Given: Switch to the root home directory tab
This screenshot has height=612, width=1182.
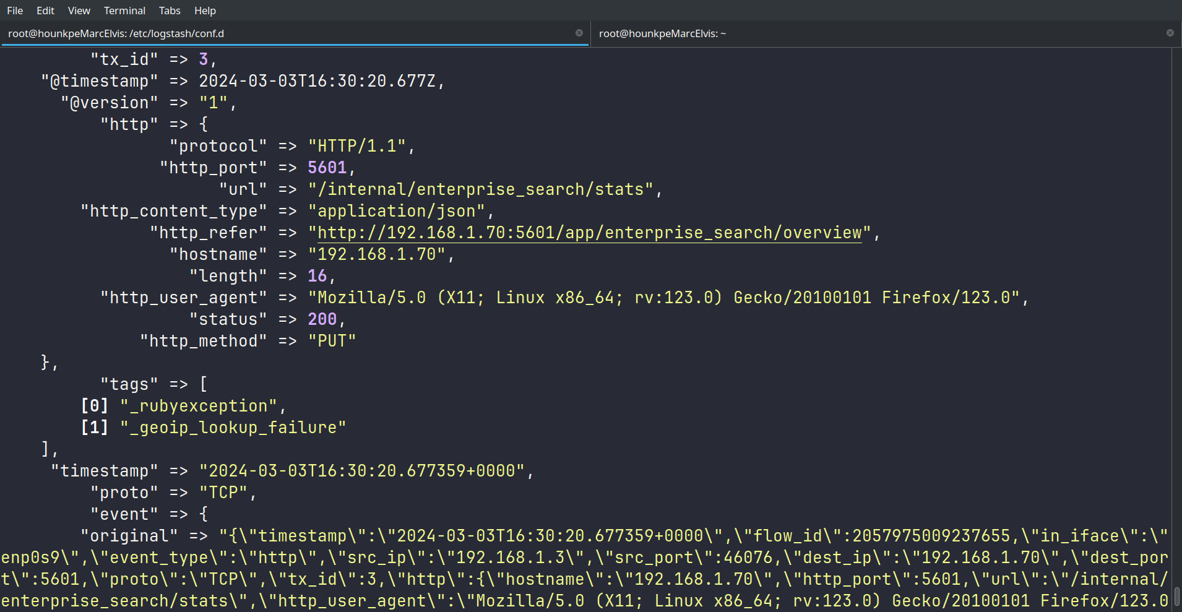Looking at the screenshot, I should pos(662,33).
